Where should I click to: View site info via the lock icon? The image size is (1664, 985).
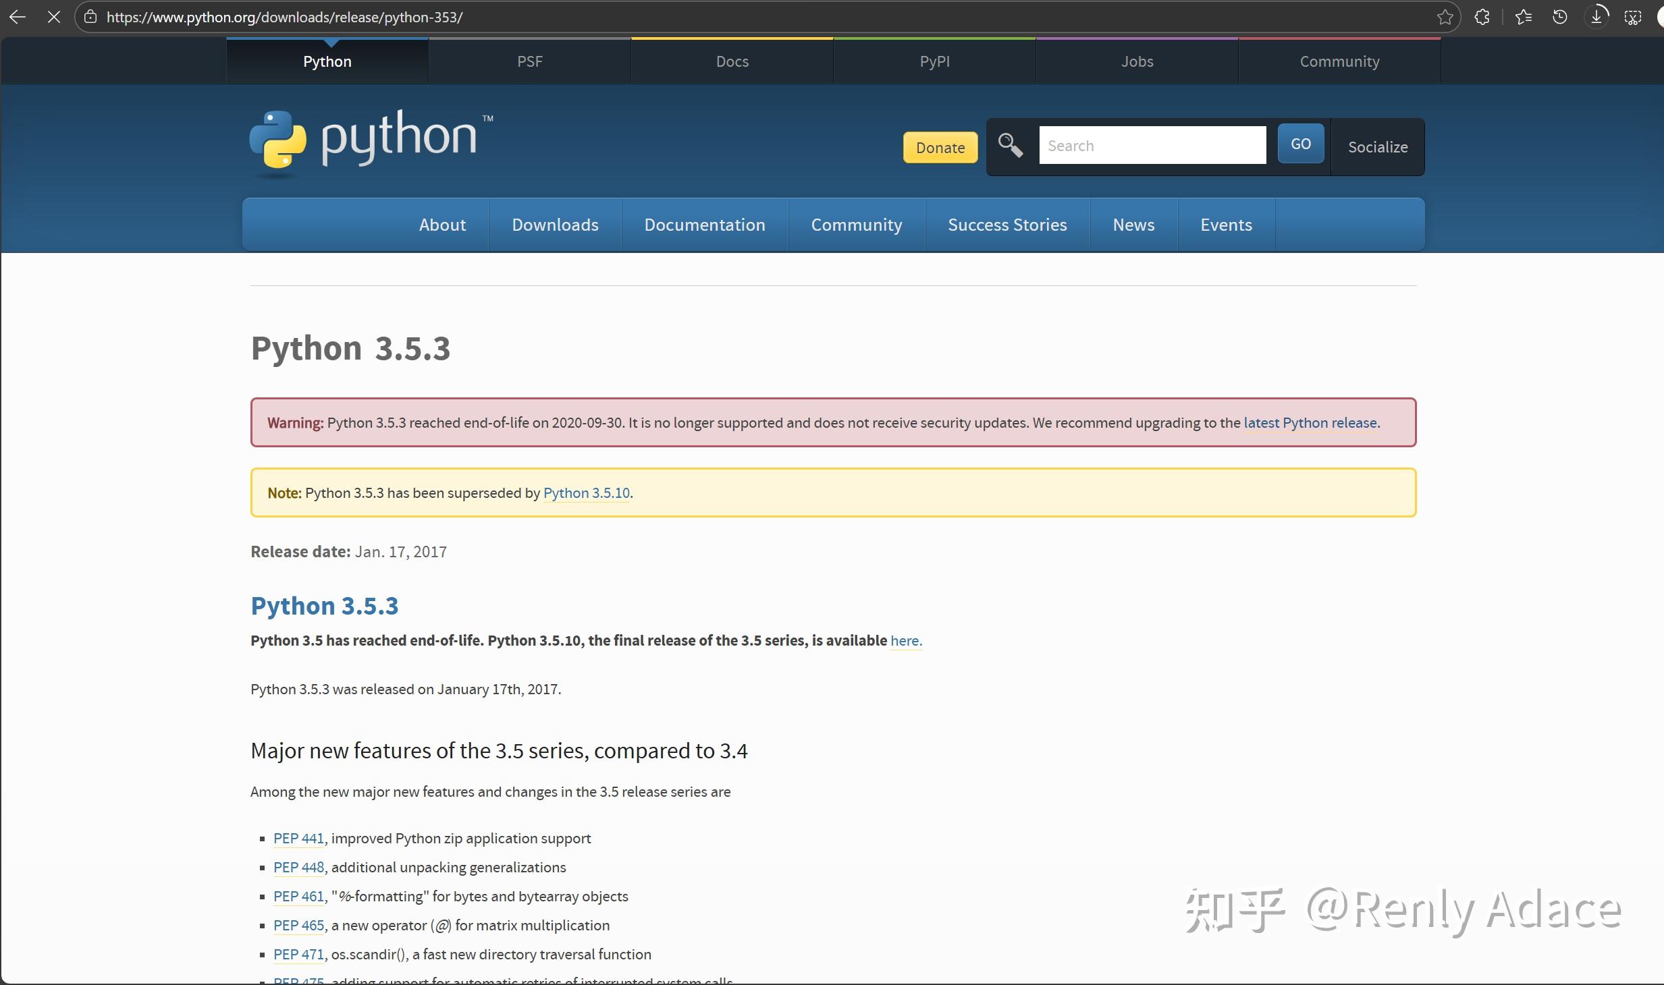(x=90, y=17)
